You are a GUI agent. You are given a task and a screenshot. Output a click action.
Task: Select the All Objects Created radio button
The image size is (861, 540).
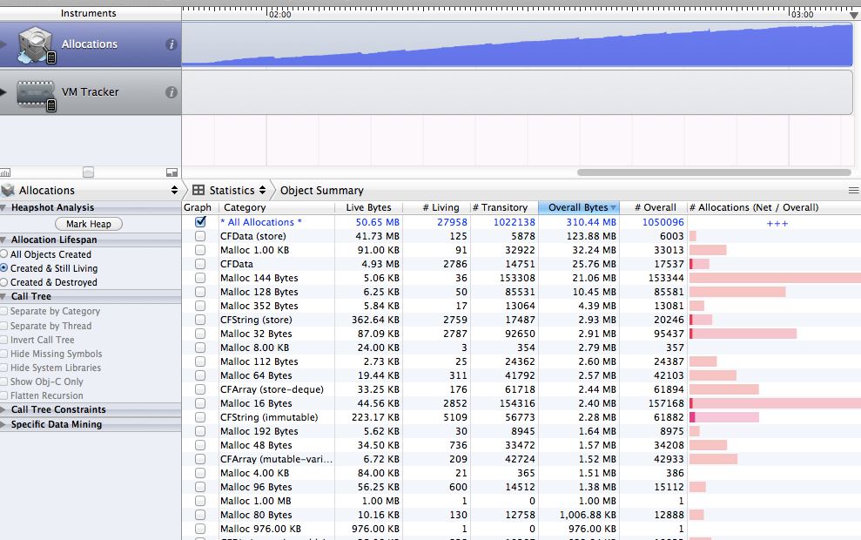pyautogui.click(x=3, y=253)
